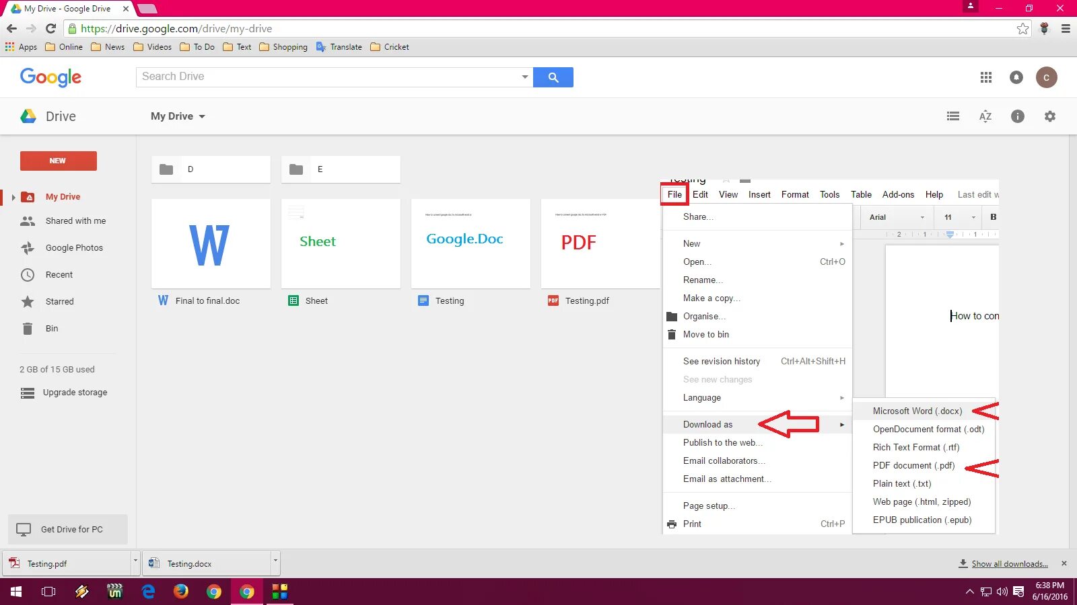Open the Google apps grid
Screen dimensions: 1077x605
[x=986, y=77]
